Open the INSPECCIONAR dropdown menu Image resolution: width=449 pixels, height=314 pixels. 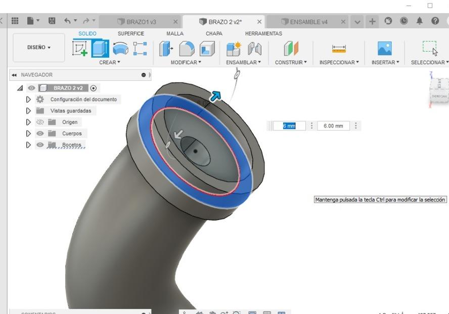point(339,62)
